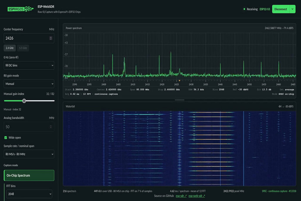Open the 80 MS/s sample rate dropdown

point(29,154)
